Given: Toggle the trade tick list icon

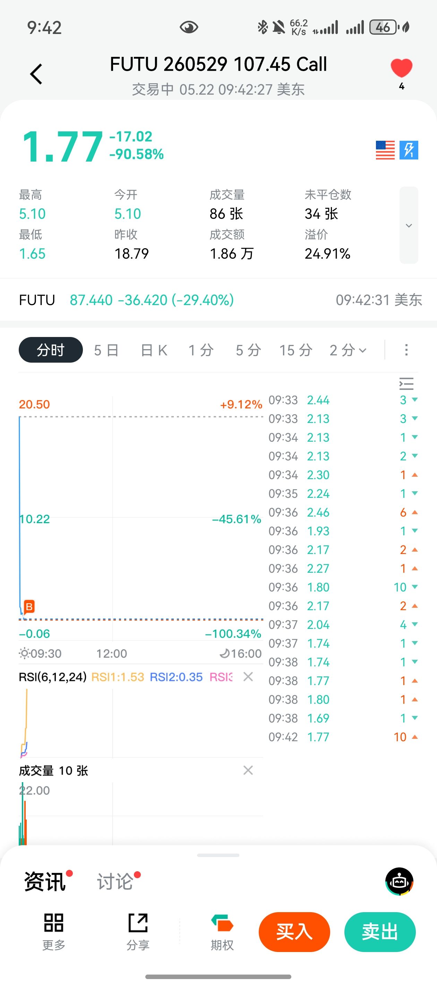Looking at the screenshot, I should [x=406, y=383].
